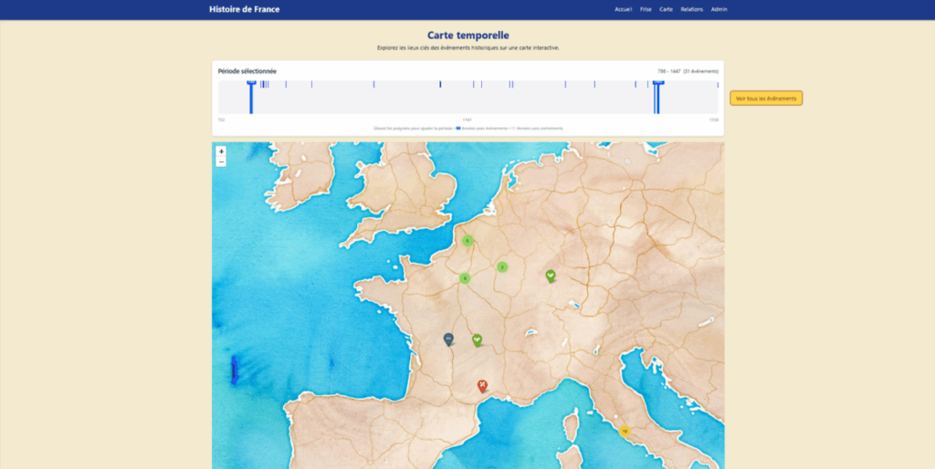This screenshot has height=469, width=935.
Task: Click the event bar at timeline's far right edge
Action: [718, 85]
